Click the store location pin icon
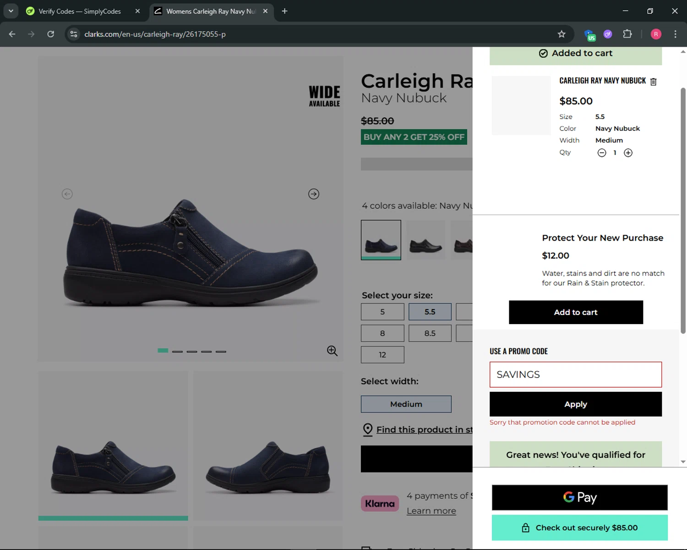Viewport: 687px width, 550px height. (x=367, y=429)
